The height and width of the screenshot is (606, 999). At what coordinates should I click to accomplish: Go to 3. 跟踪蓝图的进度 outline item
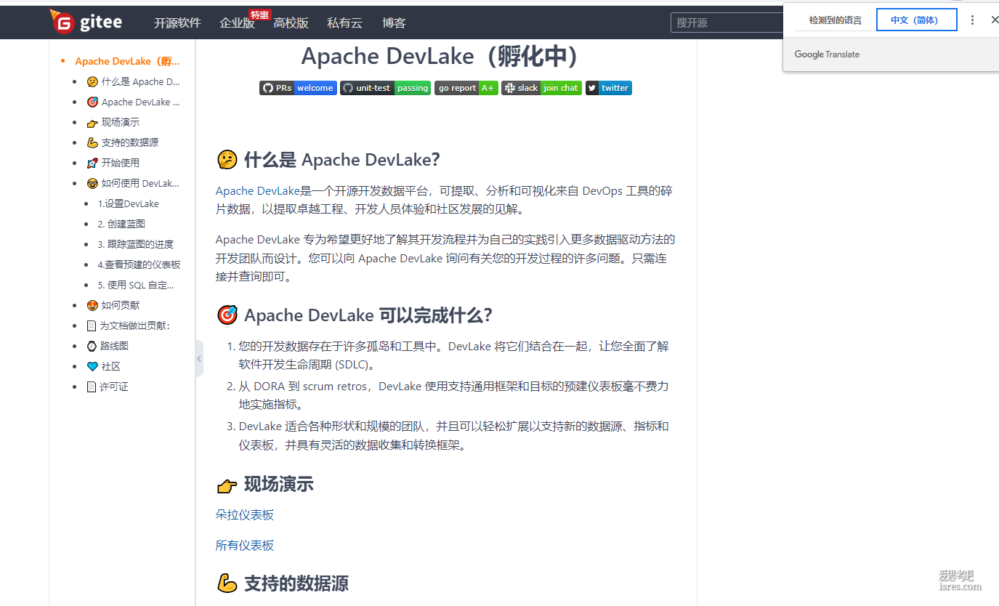pos(136,244)
